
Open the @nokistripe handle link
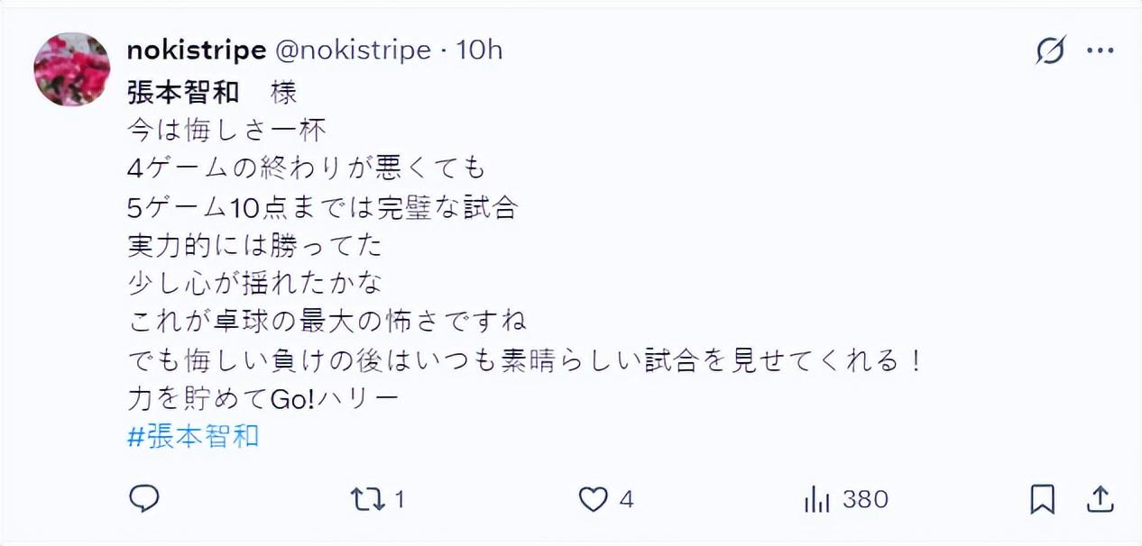coord(352,50)
